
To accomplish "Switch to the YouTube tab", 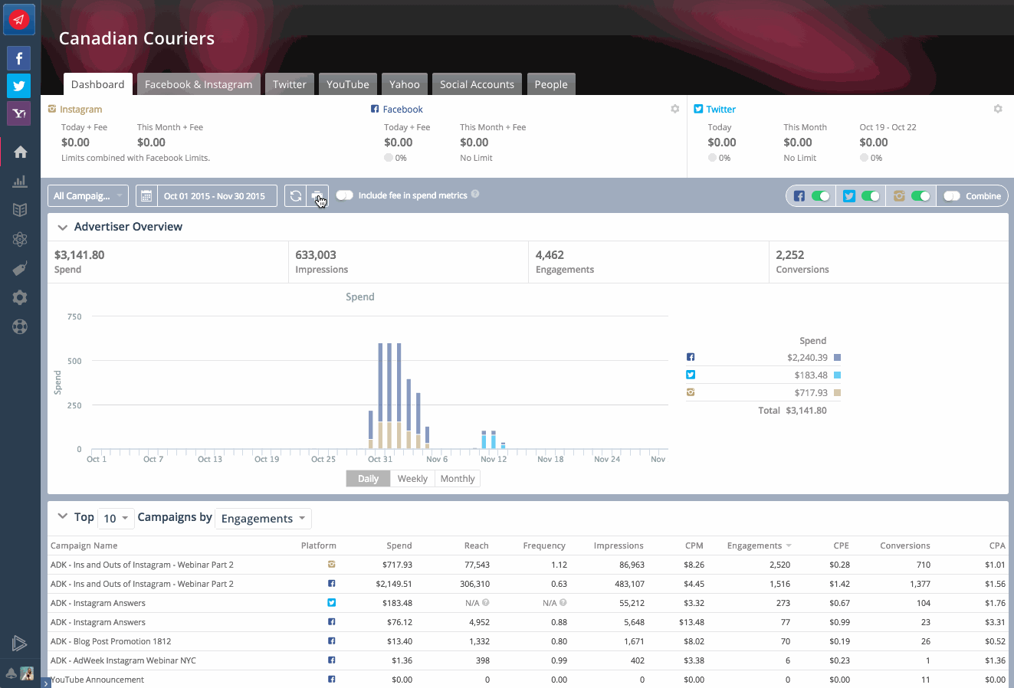I will tap(347, 84).
